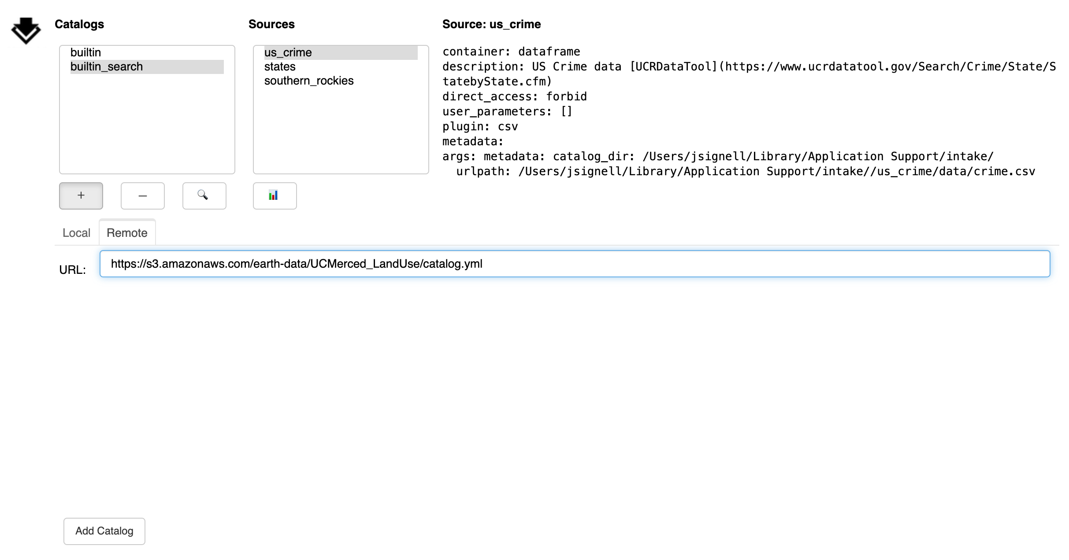The height and width of the screenshot is (560, 1069).
Task: Click the plus add-catalog button
Action: pos(81,196)
